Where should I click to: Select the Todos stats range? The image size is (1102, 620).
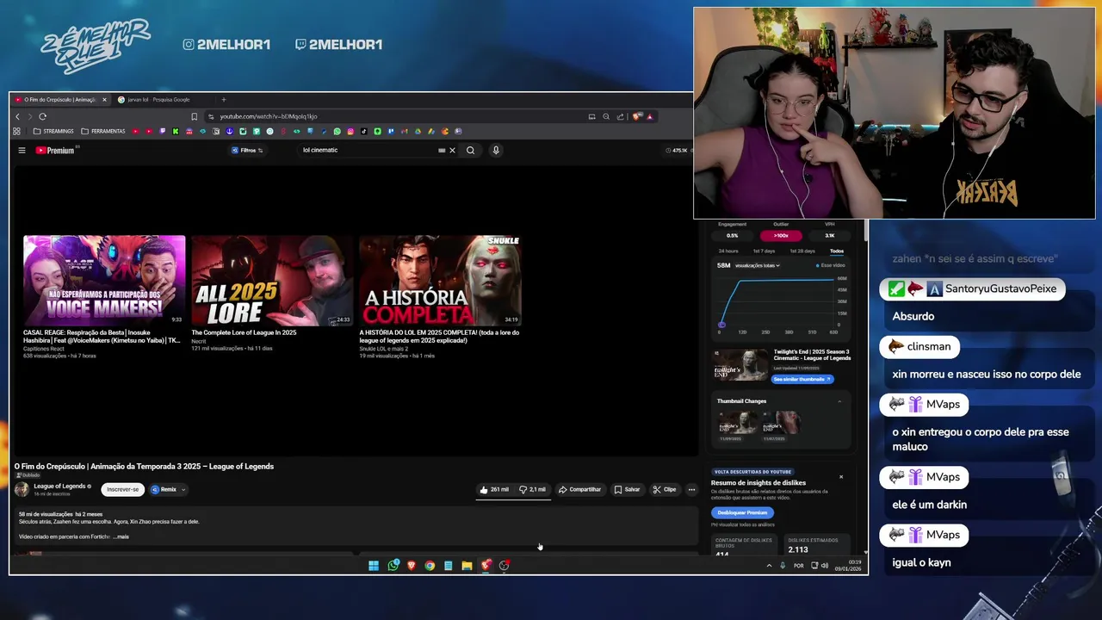pyautogui.click(x=837, y=251)
